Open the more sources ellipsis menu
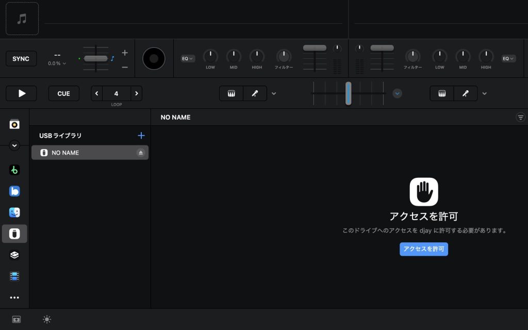The image size is (528, 330). (x=14, y=298)
